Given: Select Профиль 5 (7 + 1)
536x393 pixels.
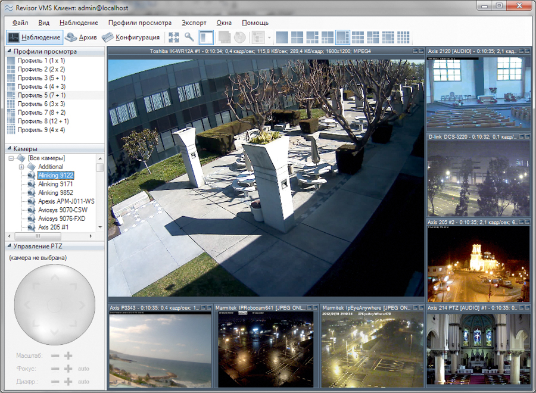Looking at the screenshot, I should coord(41,95).
